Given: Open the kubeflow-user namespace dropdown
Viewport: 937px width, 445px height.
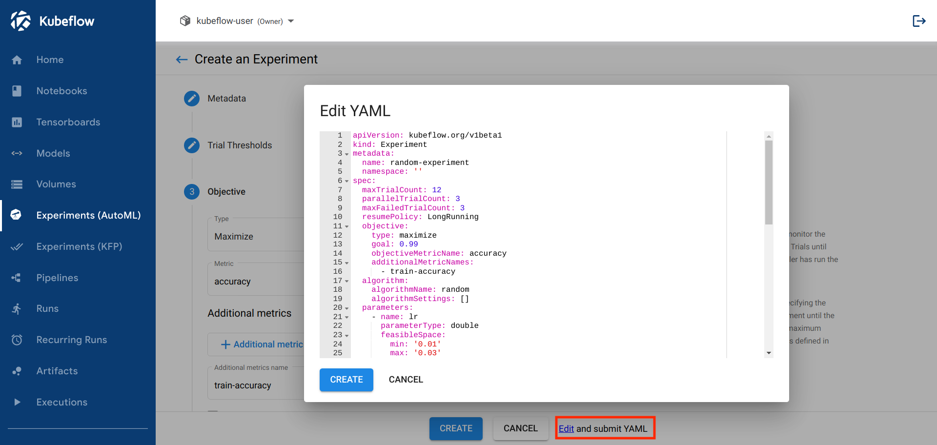Looking at the screenshot, I should (291, 21).
